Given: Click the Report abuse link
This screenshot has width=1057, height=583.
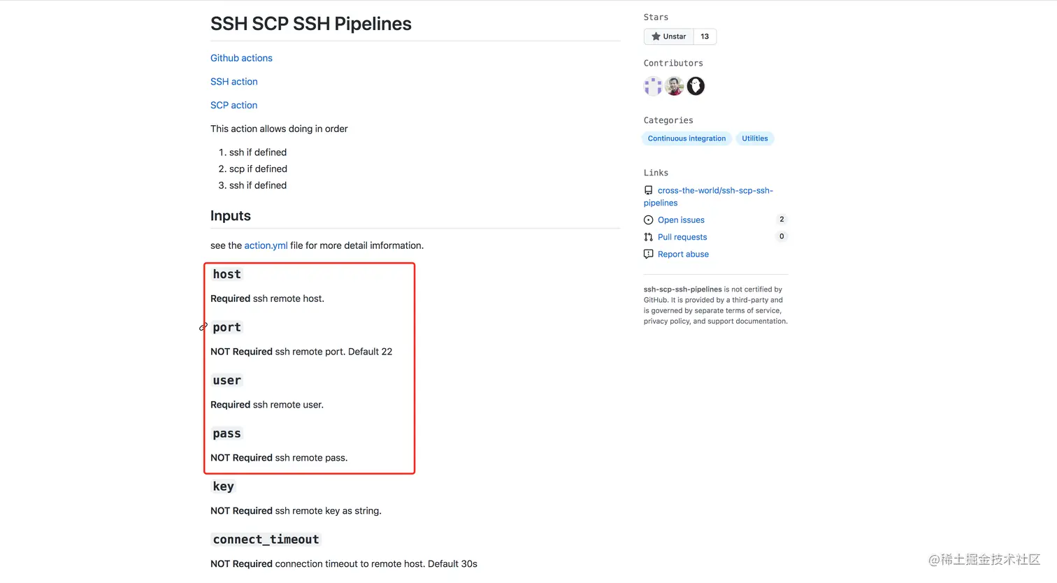Looking at the screenshot, I should tap(683, 254).
